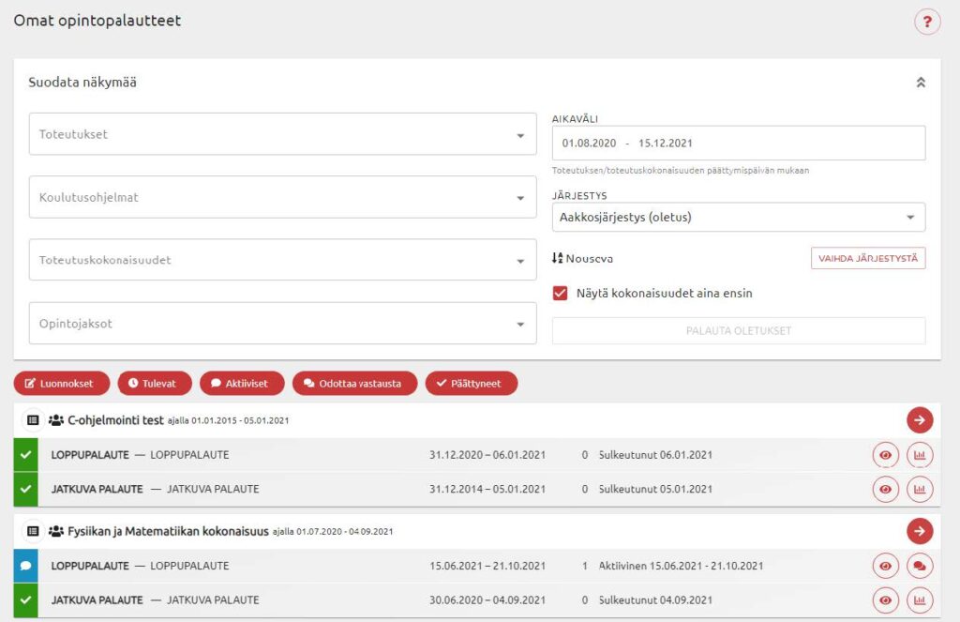This screenshot has width=960, height=622.
Task: Select the Odottaa vastausta filter tab
Action: coord(354,383)
